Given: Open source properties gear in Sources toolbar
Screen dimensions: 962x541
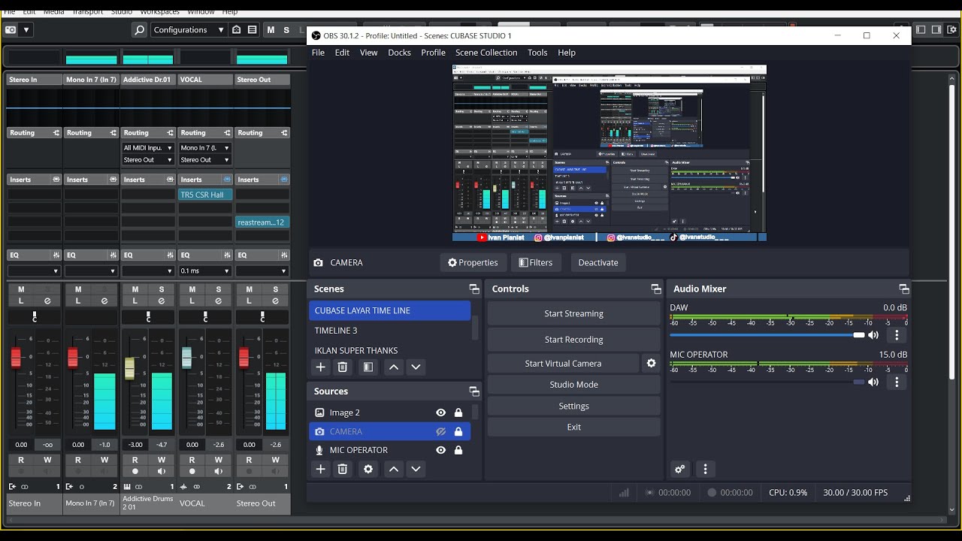Looking at the screenshot, I should [x=368, y=469].
